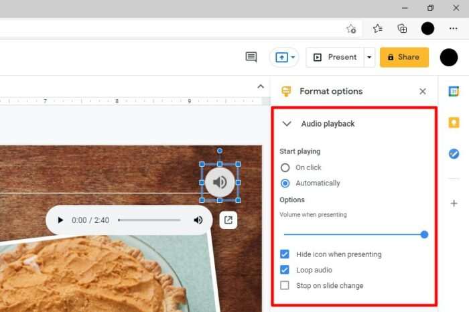Screen dimensions: 469x312
Task: Click the upload present-to-meeting icon
Action: [281, 57]
